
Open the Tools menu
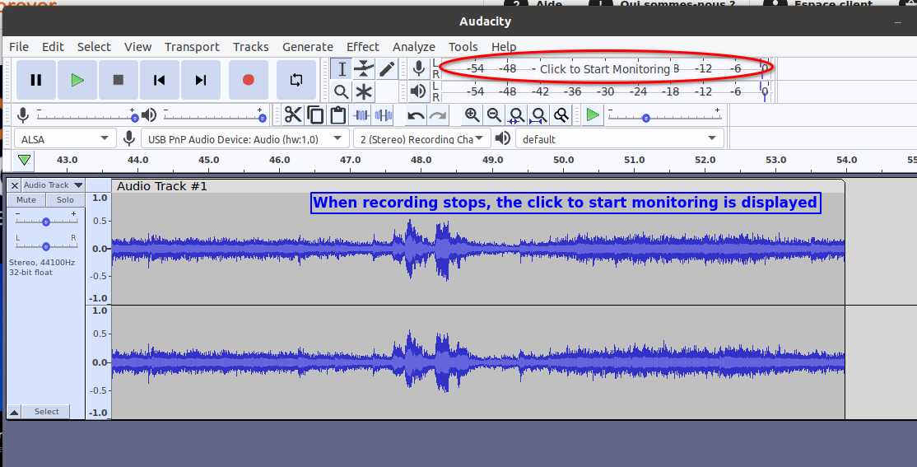(x=463, y=47)
